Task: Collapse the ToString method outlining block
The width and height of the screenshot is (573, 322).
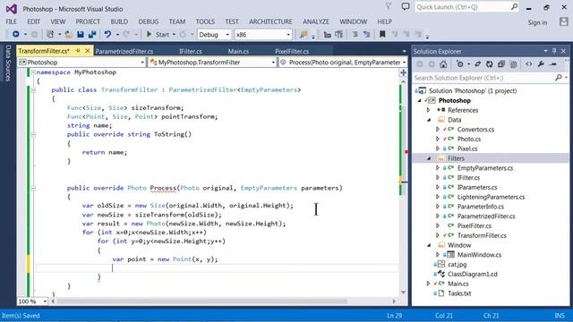Action: click(x=33, y=134)
